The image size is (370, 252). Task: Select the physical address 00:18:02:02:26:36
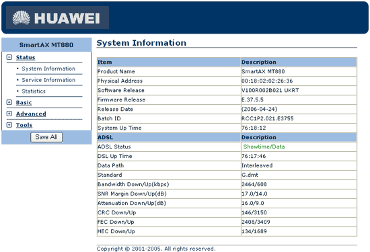click(267, 81)
